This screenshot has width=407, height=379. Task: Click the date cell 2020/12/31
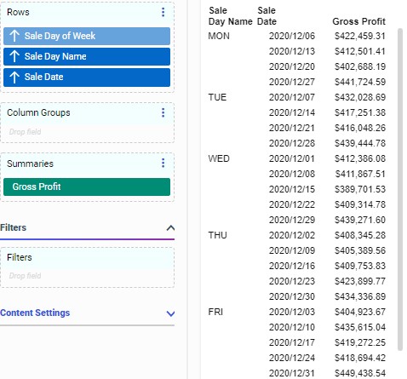tap(292, 373)
